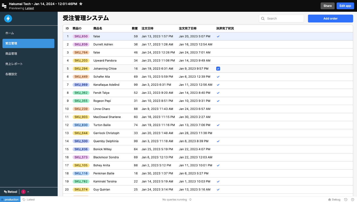Image resolution: width=357 pixels, height=202 pixels.
Task: Click the Add order button
Action: click(330, 18)
